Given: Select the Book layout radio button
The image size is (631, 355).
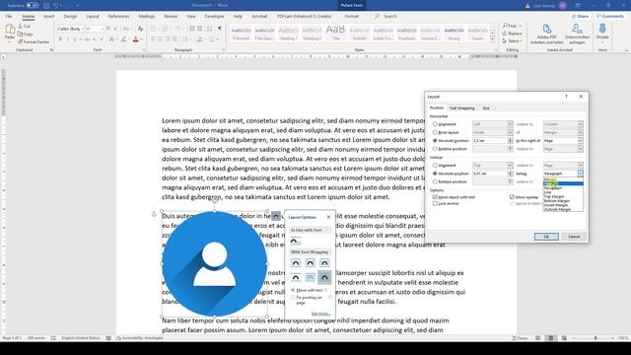Looking at the screenshot, I should pyautogui.click(x=435, y=132).
